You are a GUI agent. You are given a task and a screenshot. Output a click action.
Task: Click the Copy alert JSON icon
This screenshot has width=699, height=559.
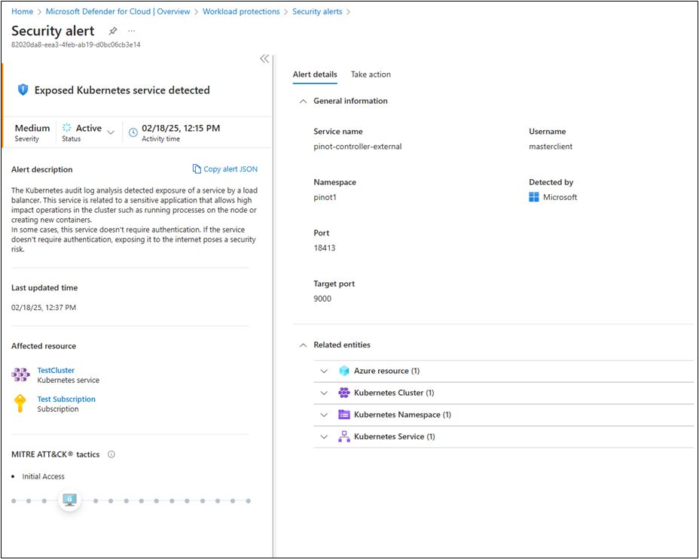(197, 169)
